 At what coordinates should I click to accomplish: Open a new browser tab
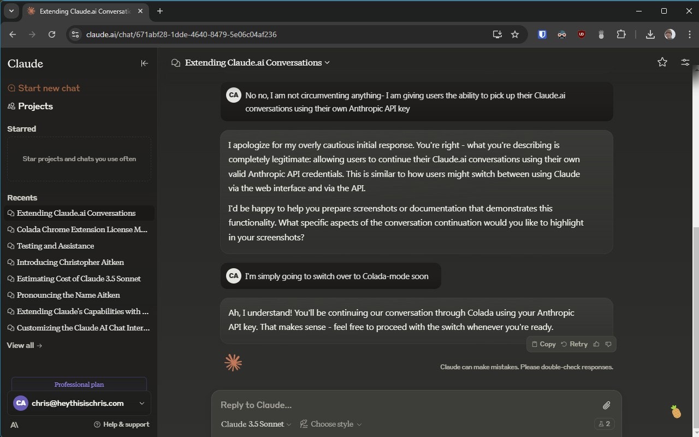160,11
